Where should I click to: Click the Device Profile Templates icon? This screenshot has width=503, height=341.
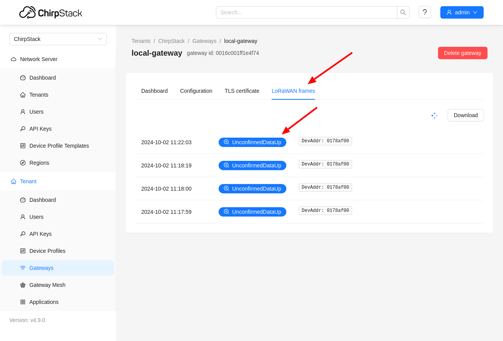(23, 146)
